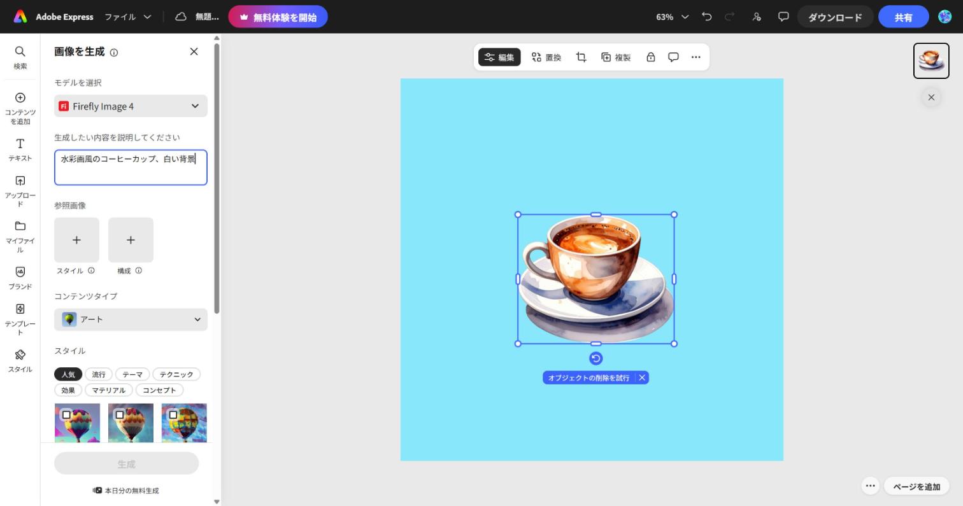
Task: Open the テンプレート panel
Action: pyautogui.click(x=20, y=319)
